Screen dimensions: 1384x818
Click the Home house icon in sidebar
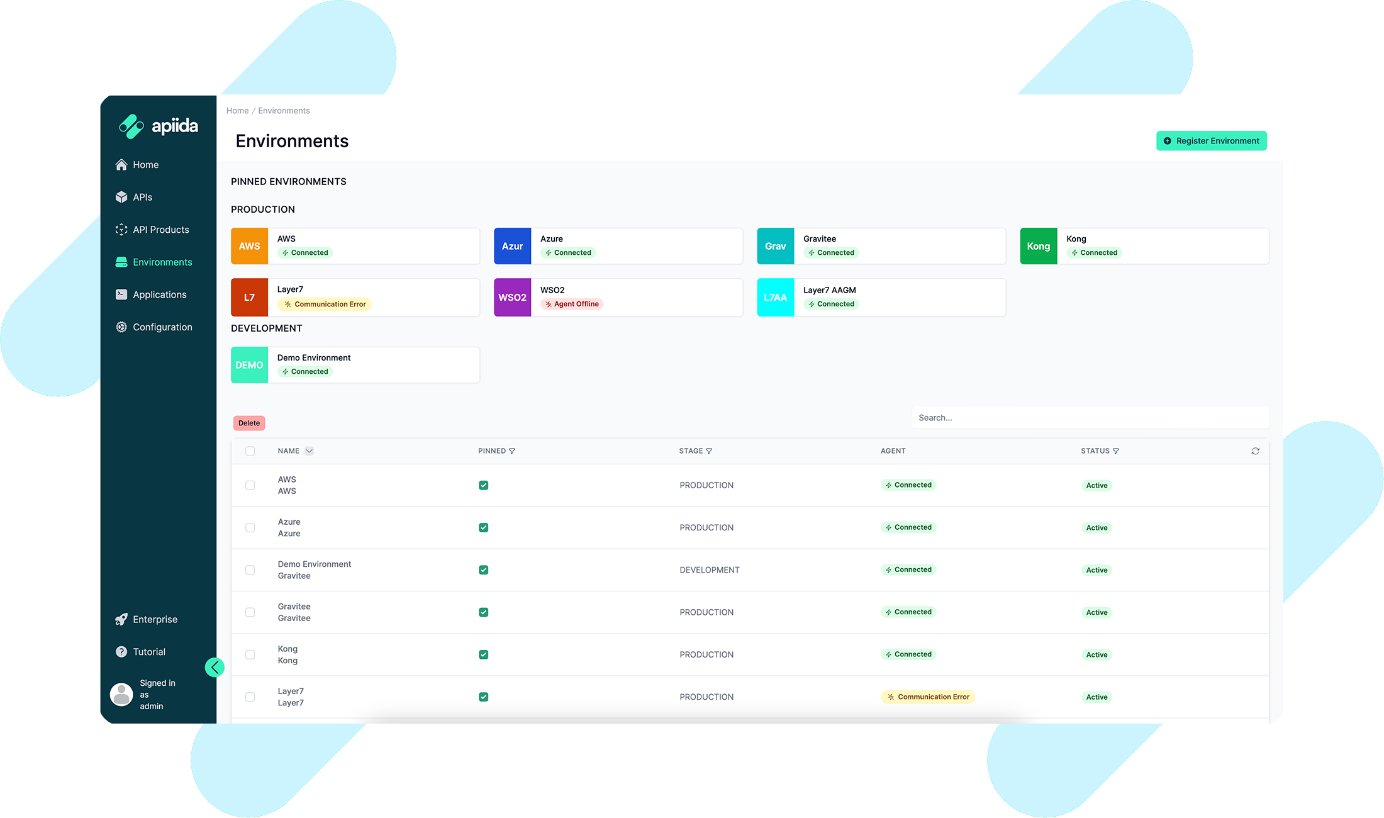[121, 165]
